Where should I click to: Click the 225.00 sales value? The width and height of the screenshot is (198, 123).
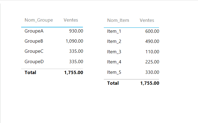[x=152, y=62]
